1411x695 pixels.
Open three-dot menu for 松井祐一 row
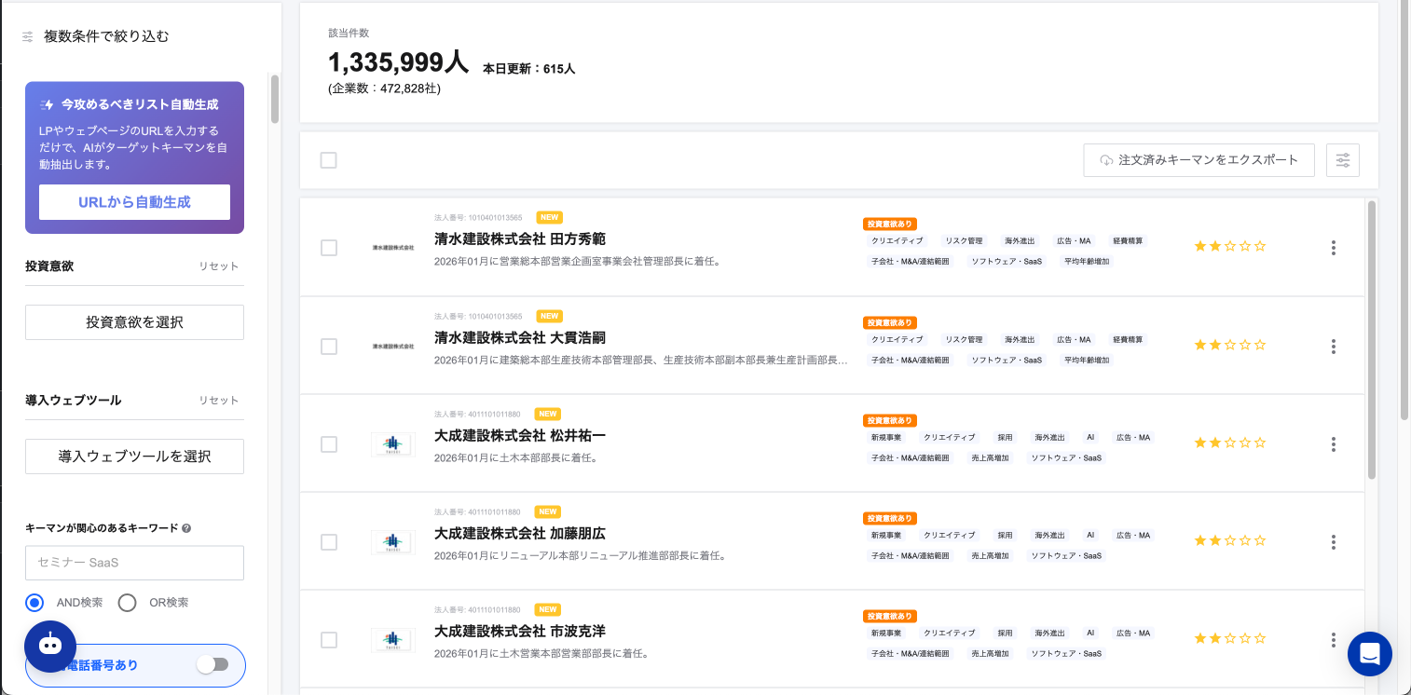coord(1334,444)
